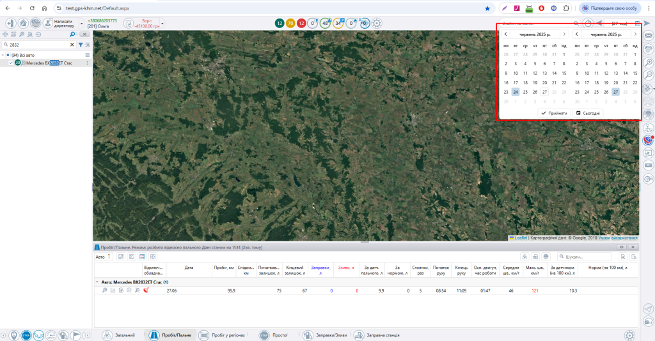Switch to the 'Заправки/Зливи' report tab
This screenshot has height=341, width=655.
(325, 335)
